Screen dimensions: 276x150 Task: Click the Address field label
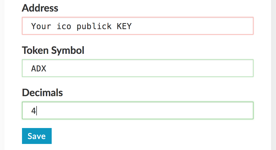40,8
